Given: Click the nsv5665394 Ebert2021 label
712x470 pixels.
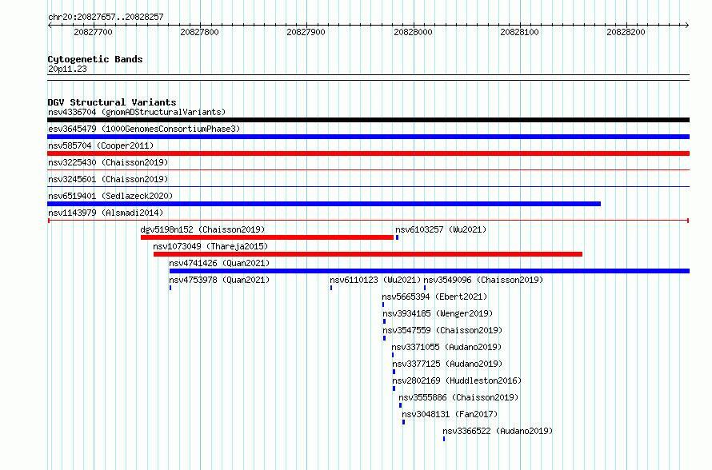Looking at the screenshot, I should pyautogui.click(x=434, y=297).
